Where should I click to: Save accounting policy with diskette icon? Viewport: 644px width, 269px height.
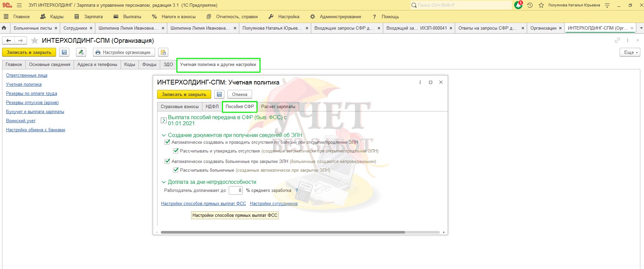click(219, 95)
